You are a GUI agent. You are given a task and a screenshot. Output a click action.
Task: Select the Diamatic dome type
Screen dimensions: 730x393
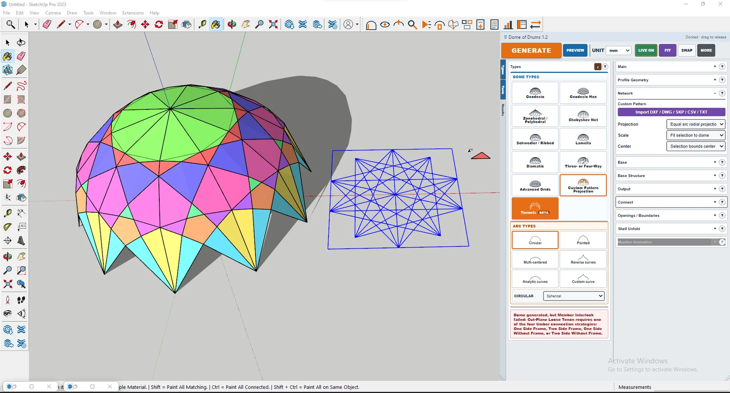point(535,162)
